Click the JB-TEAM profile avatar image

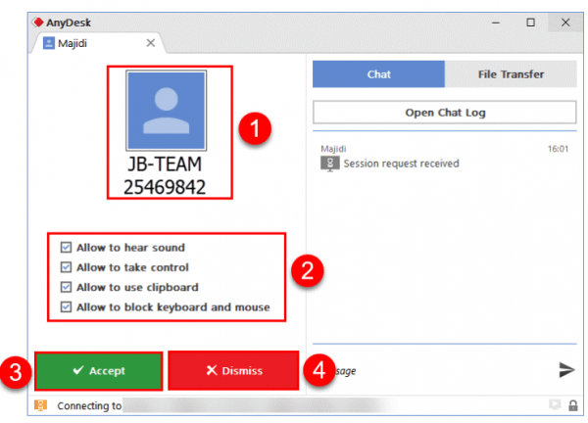click(x=167, y=111)
